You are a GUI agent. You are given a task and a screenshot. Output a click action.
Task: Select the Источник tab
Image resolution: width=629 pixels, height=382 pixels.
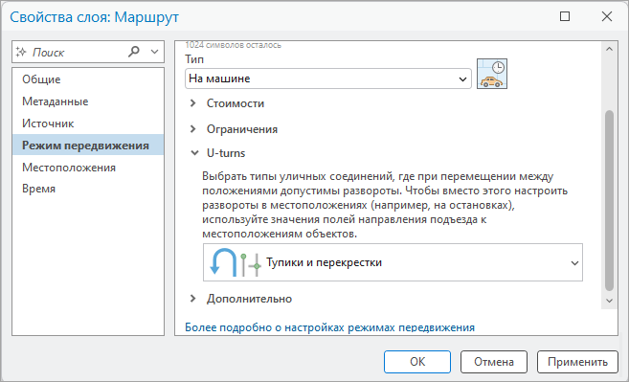(x=88, y=124)
